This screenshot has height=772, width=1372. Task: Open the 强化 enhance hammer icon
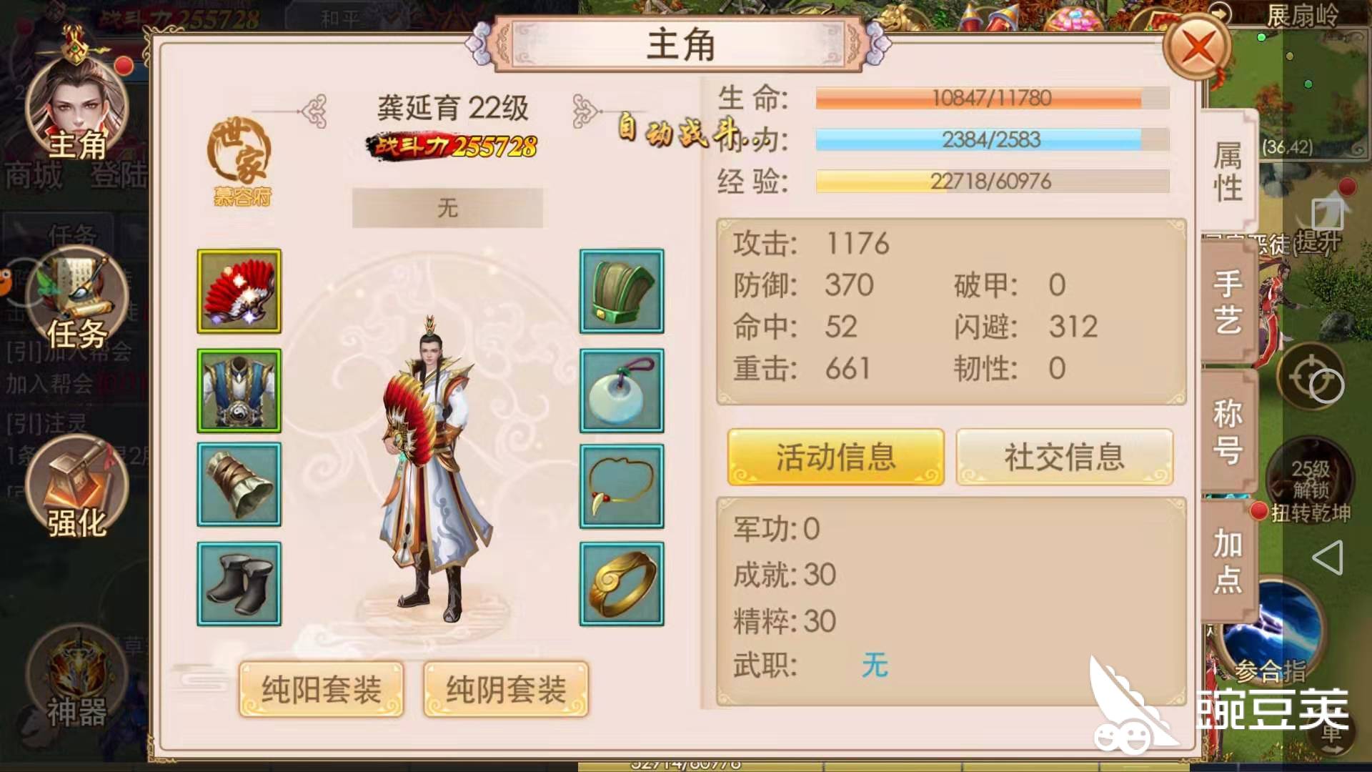point(76,488)
